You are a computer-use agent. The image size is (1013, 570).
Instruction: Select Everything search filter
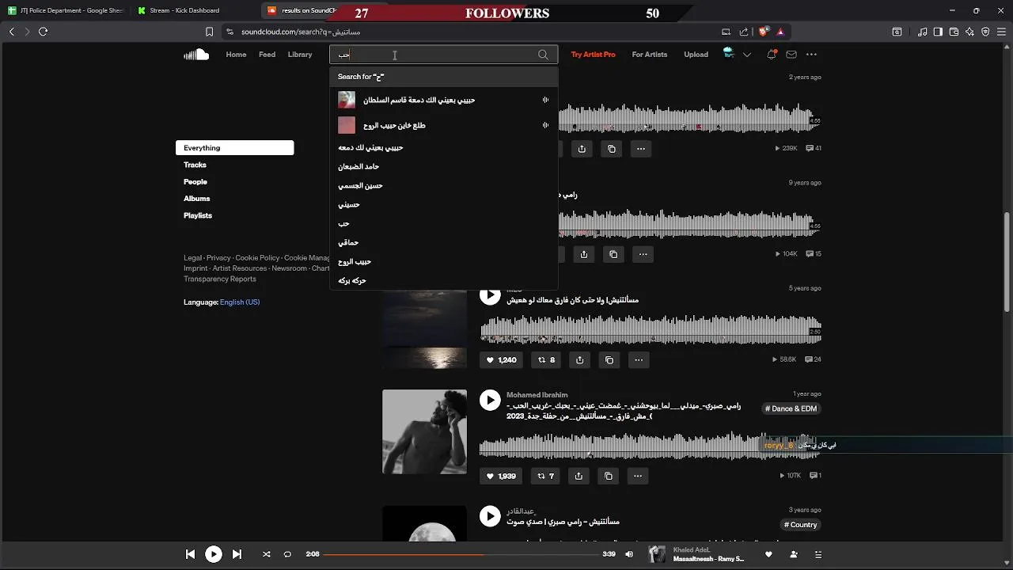coord(234,148)
